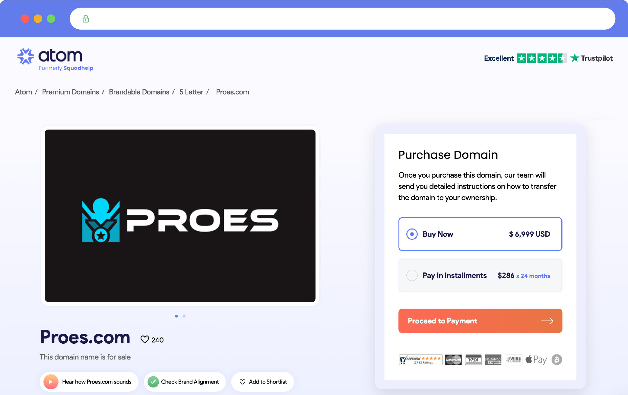Click the green Check Brand Alignment checkmark icon
The image size is (628, 395).
(x=154, y=381)
